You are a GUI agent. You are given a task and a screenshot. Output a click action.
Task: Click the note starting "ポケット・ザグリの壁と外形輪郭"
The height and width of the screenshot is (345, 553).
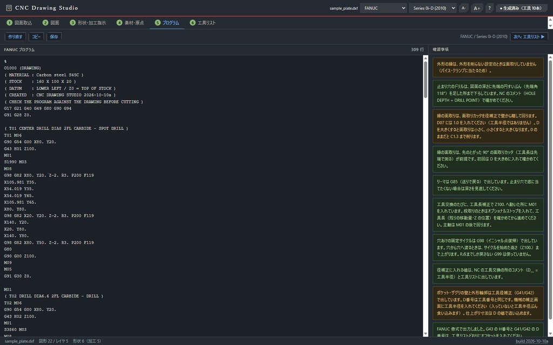point(488,303)
